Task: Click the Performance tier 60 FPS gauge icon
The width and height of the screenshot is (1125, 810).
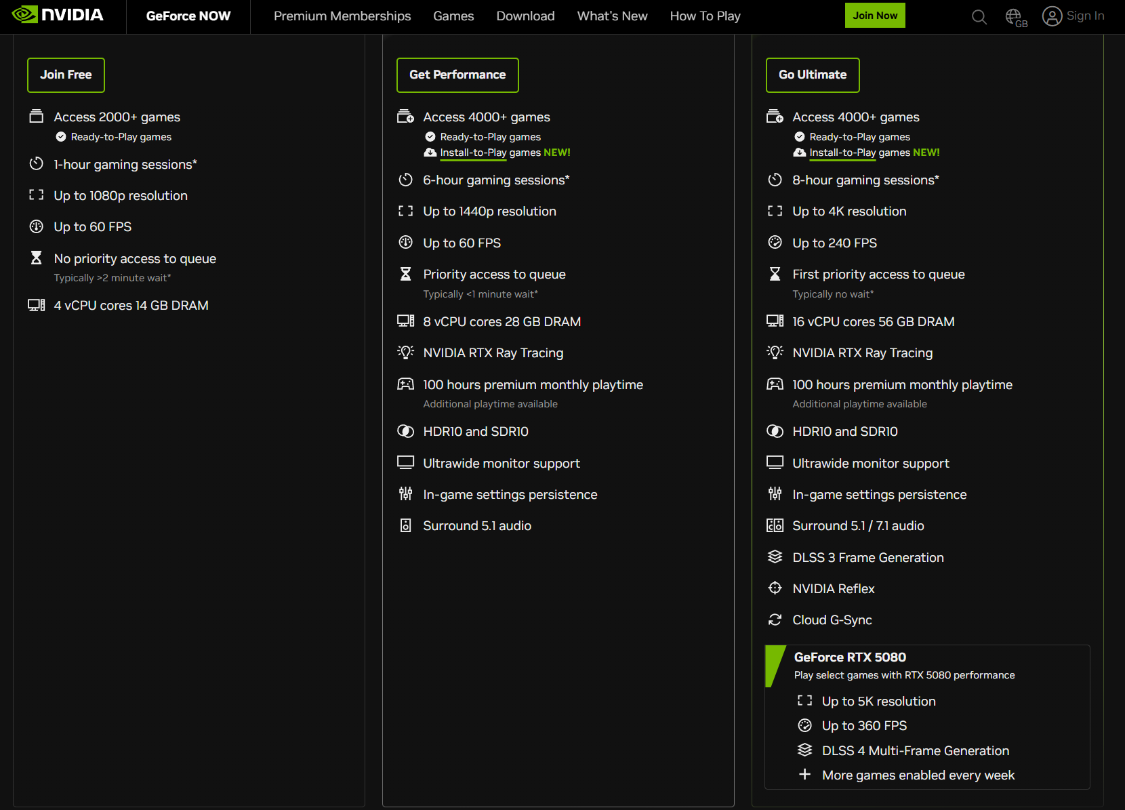Action: (x=406, y=243)
